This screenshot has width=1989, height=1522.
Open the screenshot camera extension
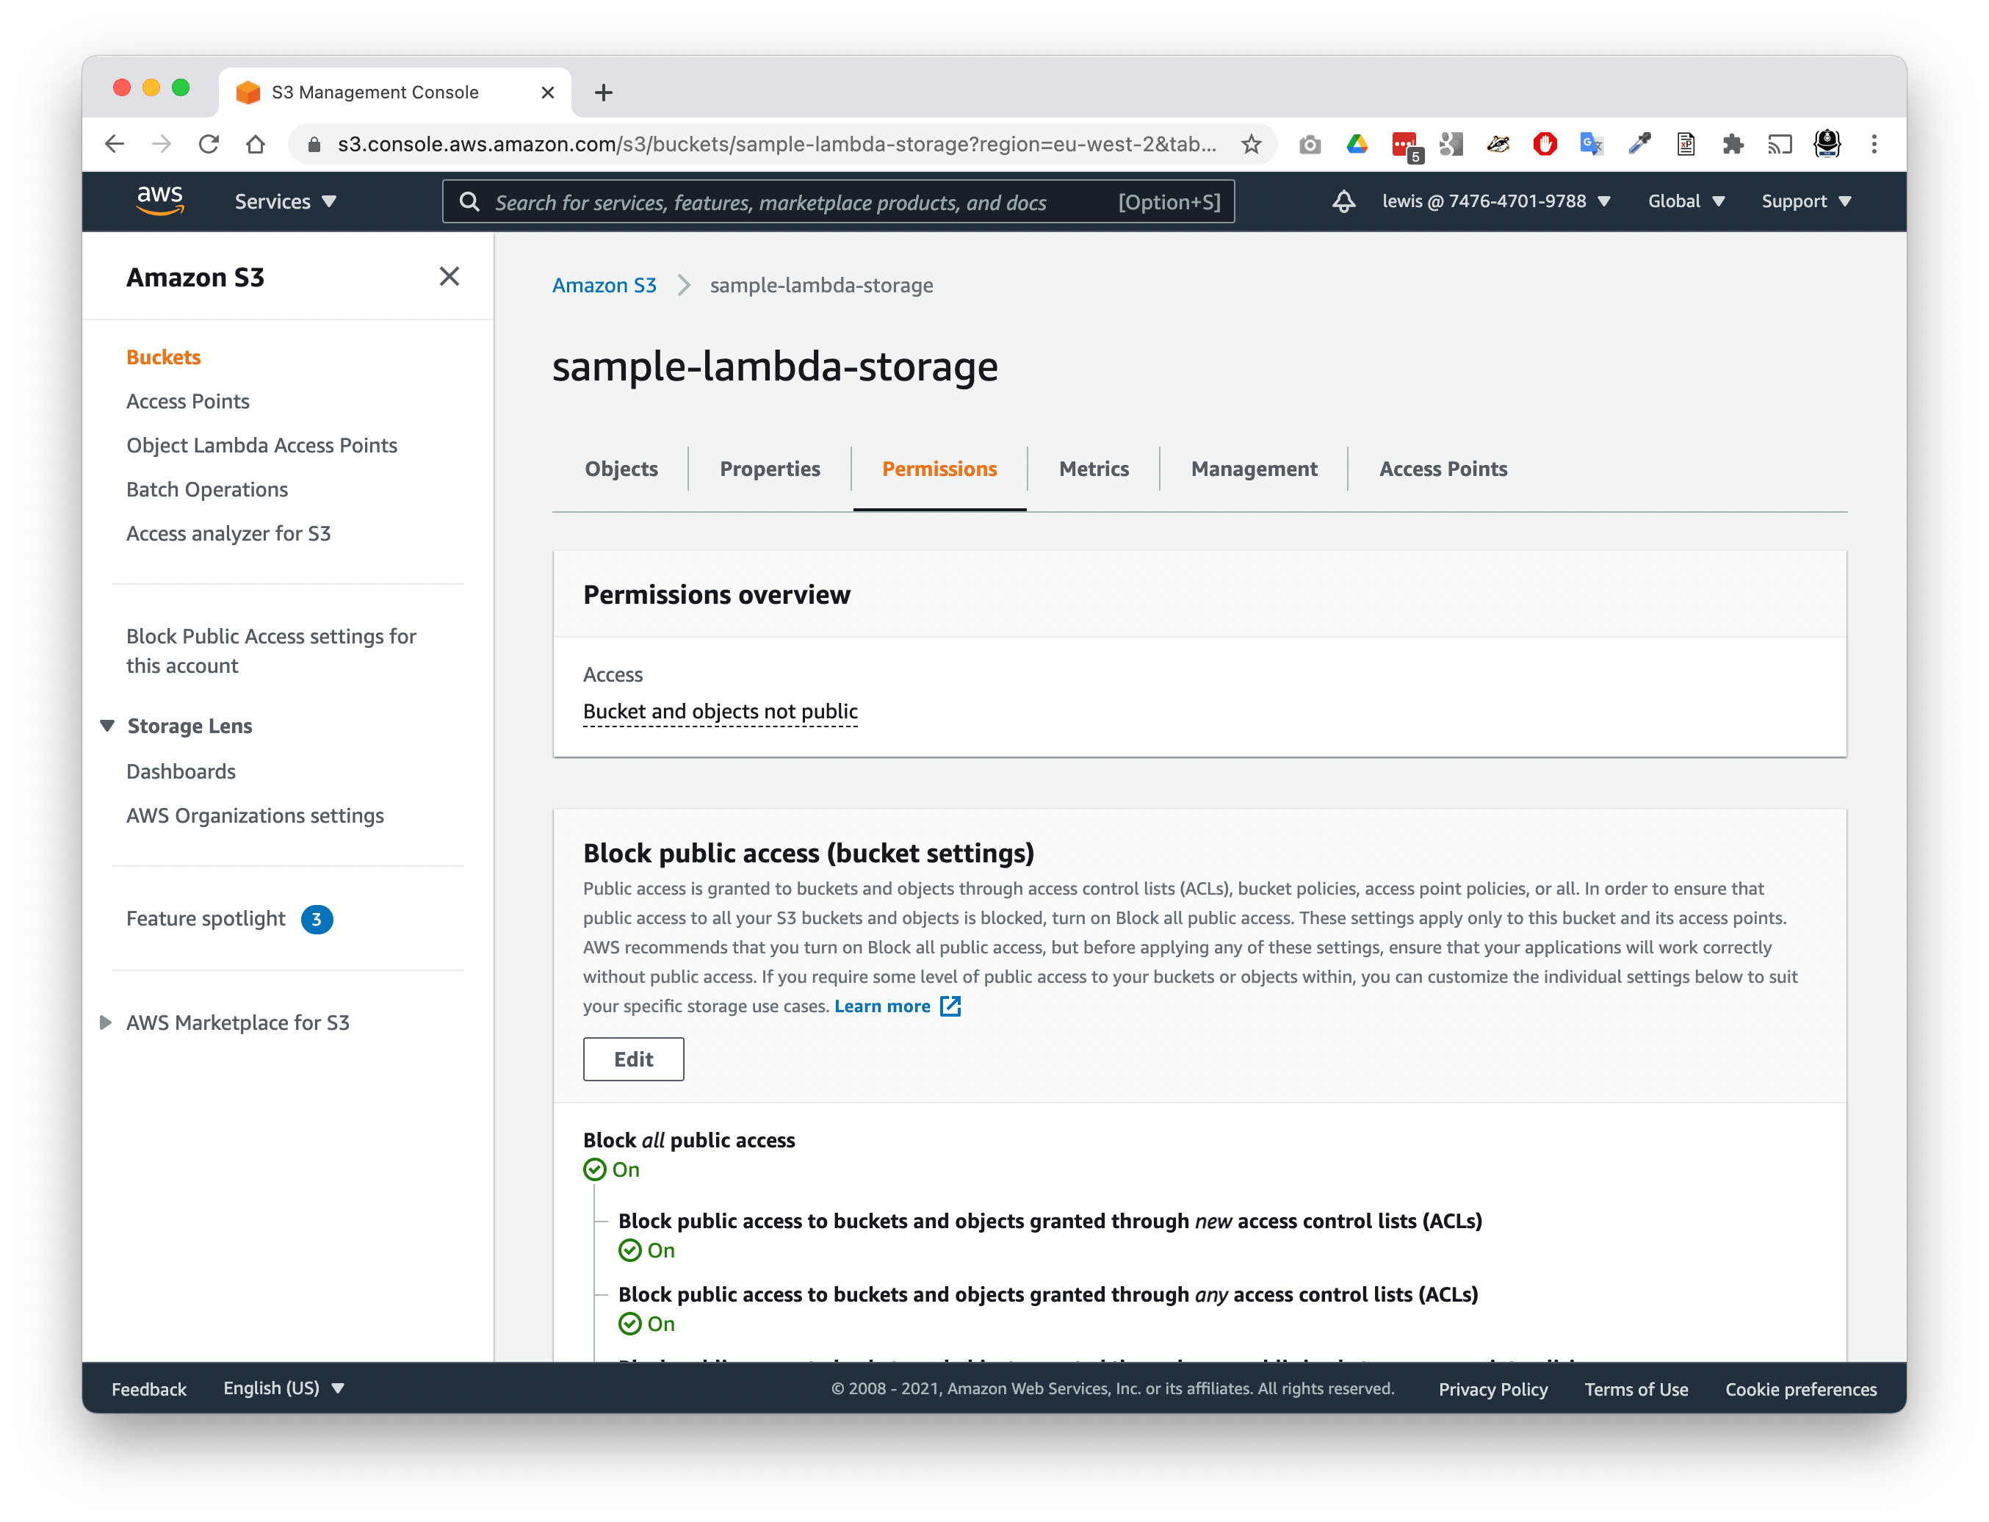pyautogui.click(x=1310, y=144)
